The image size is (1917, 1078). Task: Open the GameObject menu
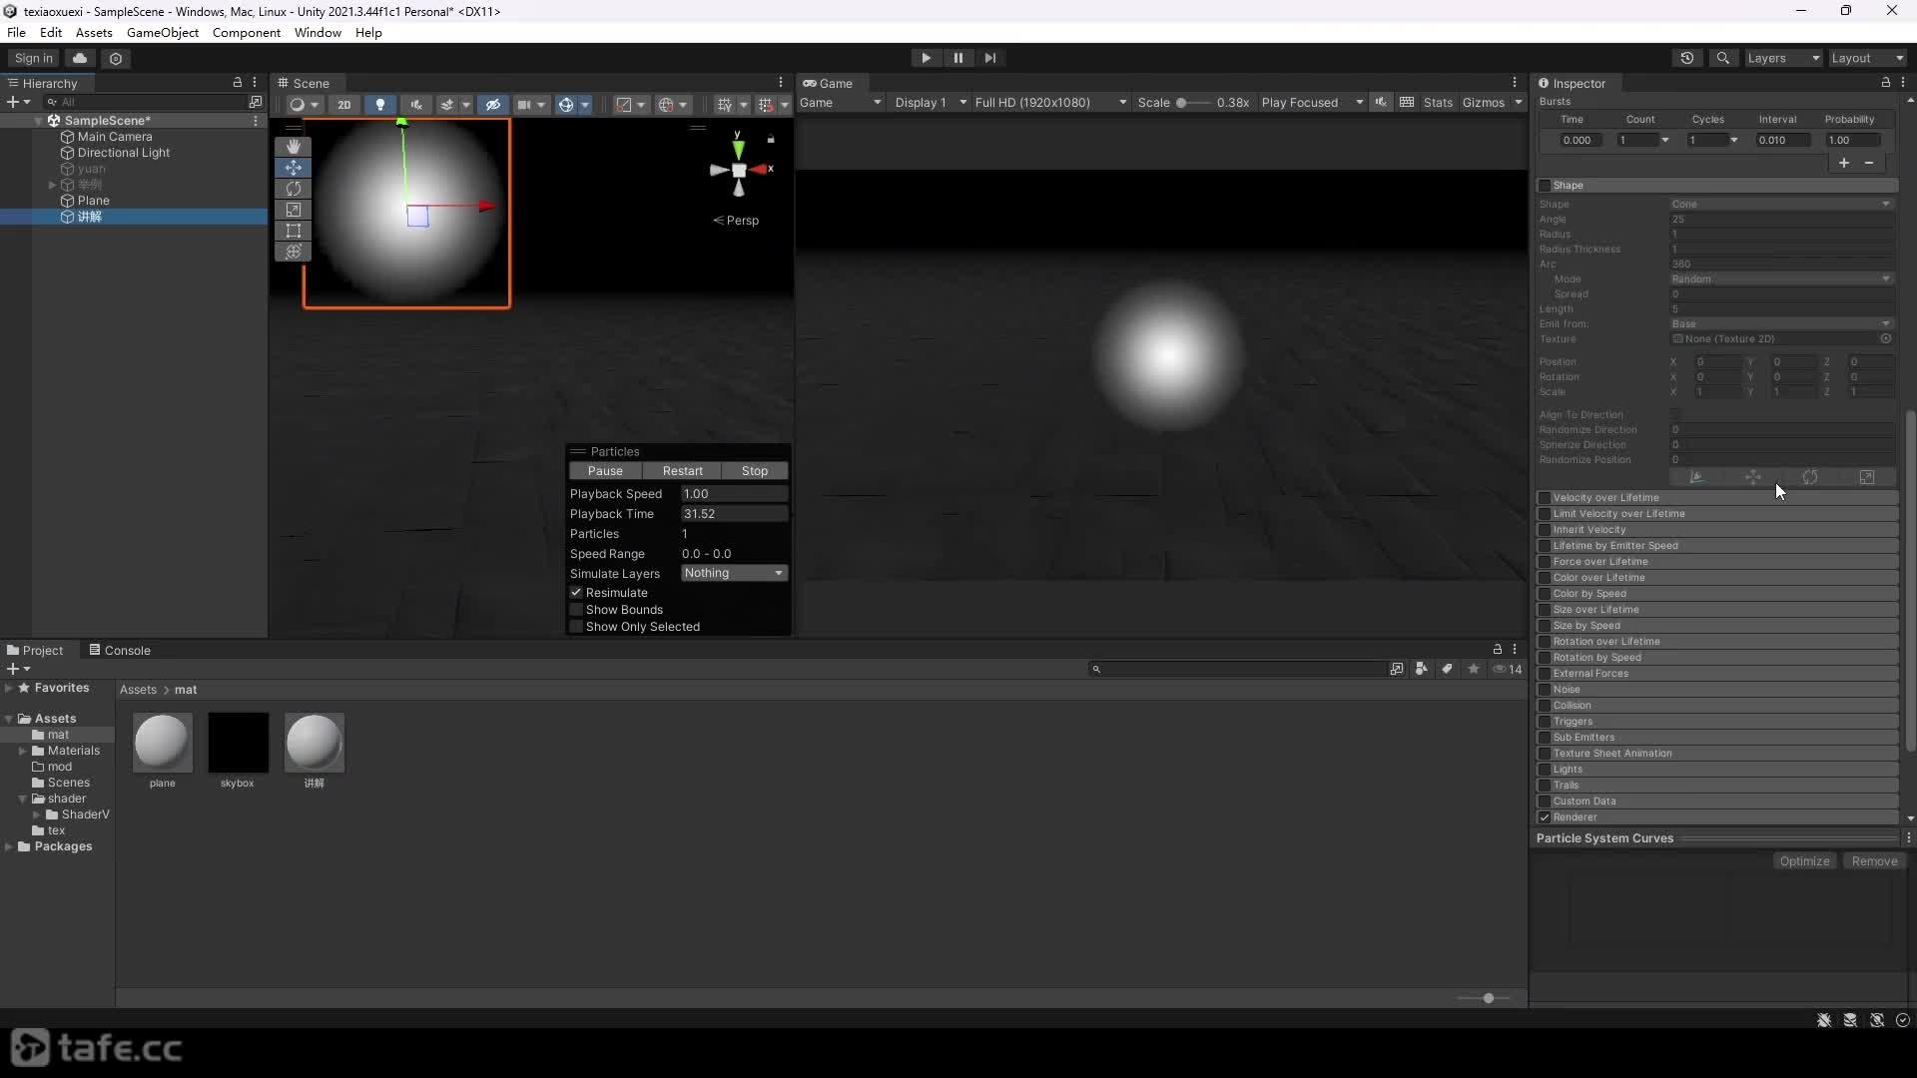point(163,32)
